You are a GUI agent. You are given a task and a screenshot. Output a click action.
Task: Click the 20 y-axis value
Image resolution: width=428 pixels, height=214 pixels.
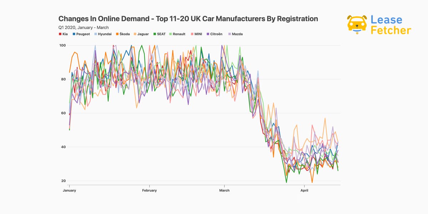[x=63, y=181]
